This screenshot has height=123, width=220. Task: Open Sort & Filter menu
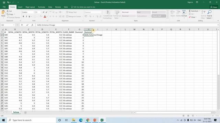coord(203,14)
